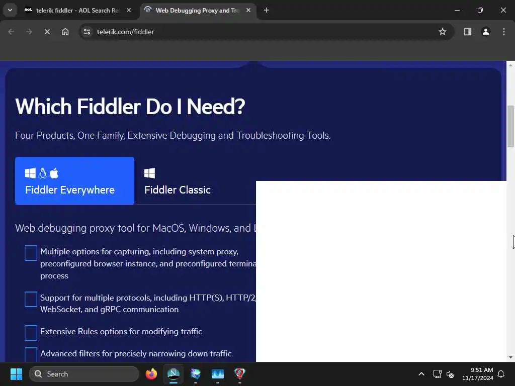Viewport: 515px width, 386px height.
Task: Toggle the browser side panel
Action: pos(468,32)
